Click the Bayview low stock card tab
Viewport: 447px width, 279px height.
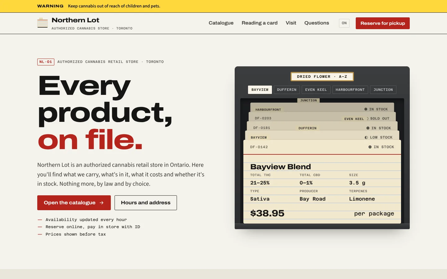point(259,137)
